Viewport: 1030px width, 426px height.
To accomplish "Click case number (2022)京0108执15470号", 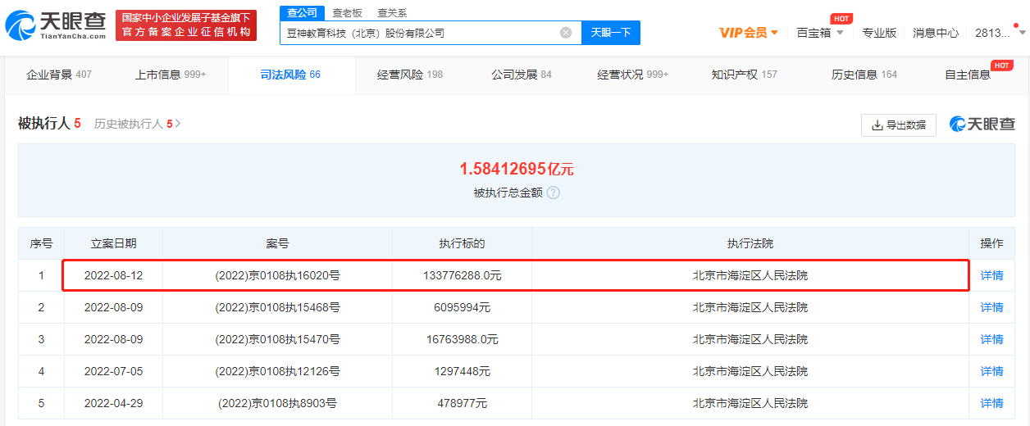I will point(277,339).
